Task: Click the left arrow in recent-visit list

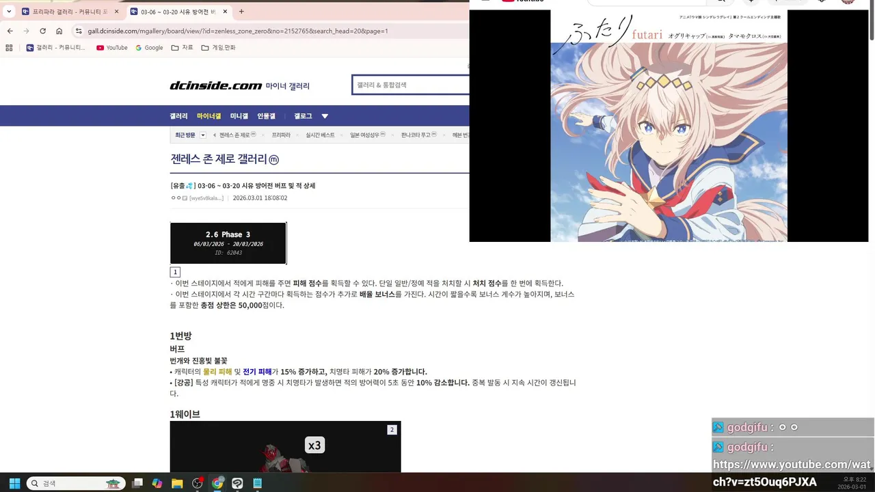Action: [x=215, y=135]
